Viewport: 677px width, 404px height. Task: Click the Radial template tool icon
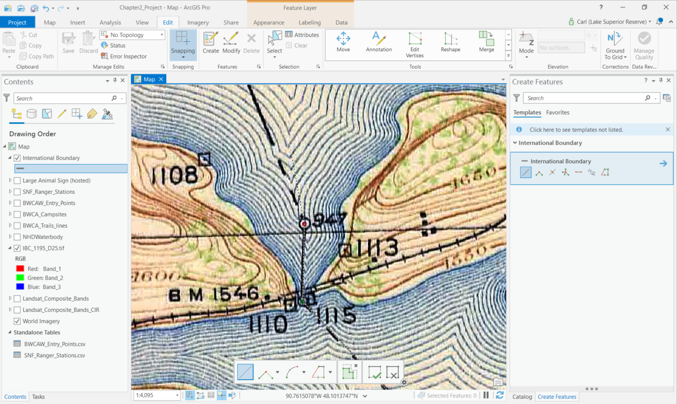click(x=565, y=173)
